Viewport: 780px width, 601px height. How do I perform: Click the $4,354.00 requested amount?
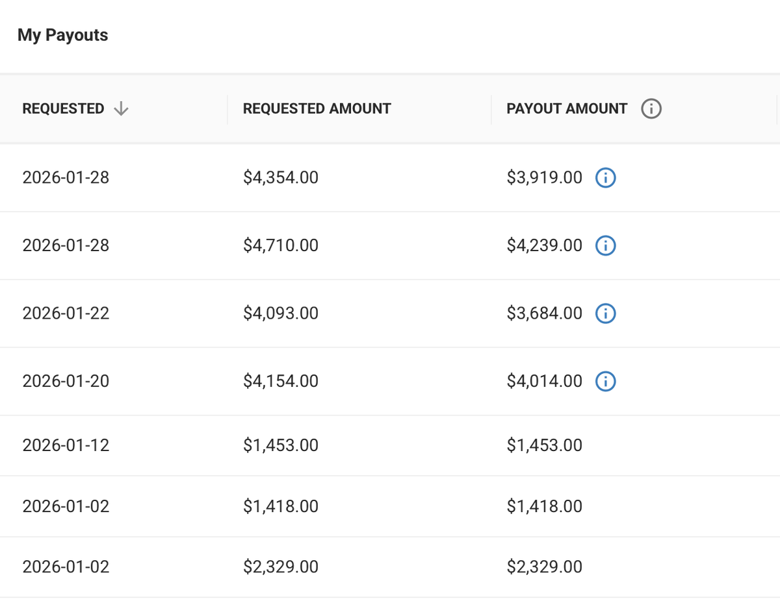click(281, 177)
